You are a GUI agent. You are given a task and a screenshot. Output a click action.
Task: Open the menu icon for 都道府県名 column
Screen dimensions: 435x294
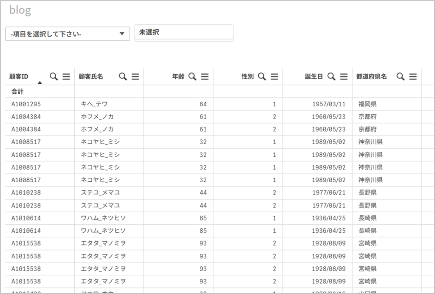412,76
